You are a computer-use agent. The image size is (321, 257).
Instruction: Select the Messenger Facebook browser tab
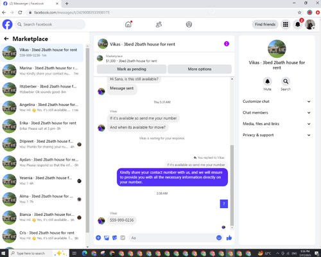31,4
